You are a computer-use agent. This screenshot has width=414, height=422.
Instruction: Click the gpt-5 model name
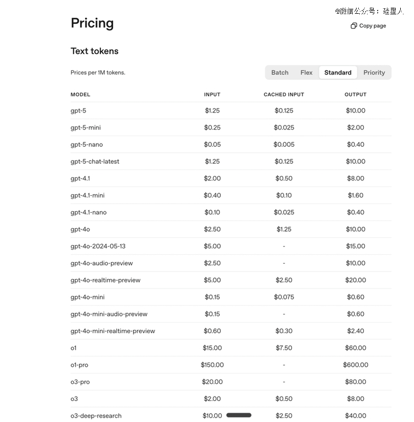point(78,111)
